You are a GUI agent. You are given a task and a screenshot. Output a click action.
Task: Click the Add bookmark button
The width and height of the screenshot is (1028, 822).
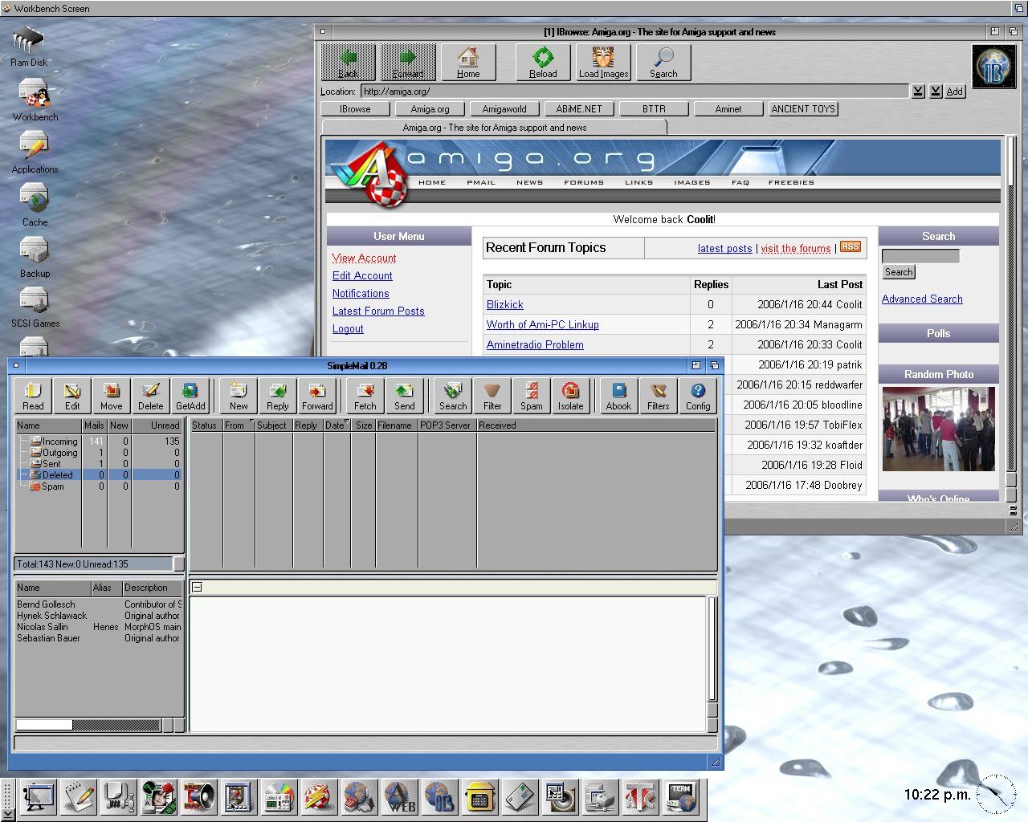(954, 92)
